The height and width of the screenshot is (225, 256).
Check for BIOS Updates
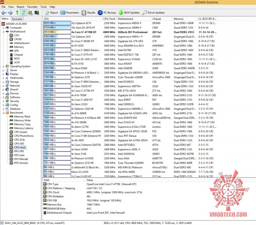coord(129,13)
